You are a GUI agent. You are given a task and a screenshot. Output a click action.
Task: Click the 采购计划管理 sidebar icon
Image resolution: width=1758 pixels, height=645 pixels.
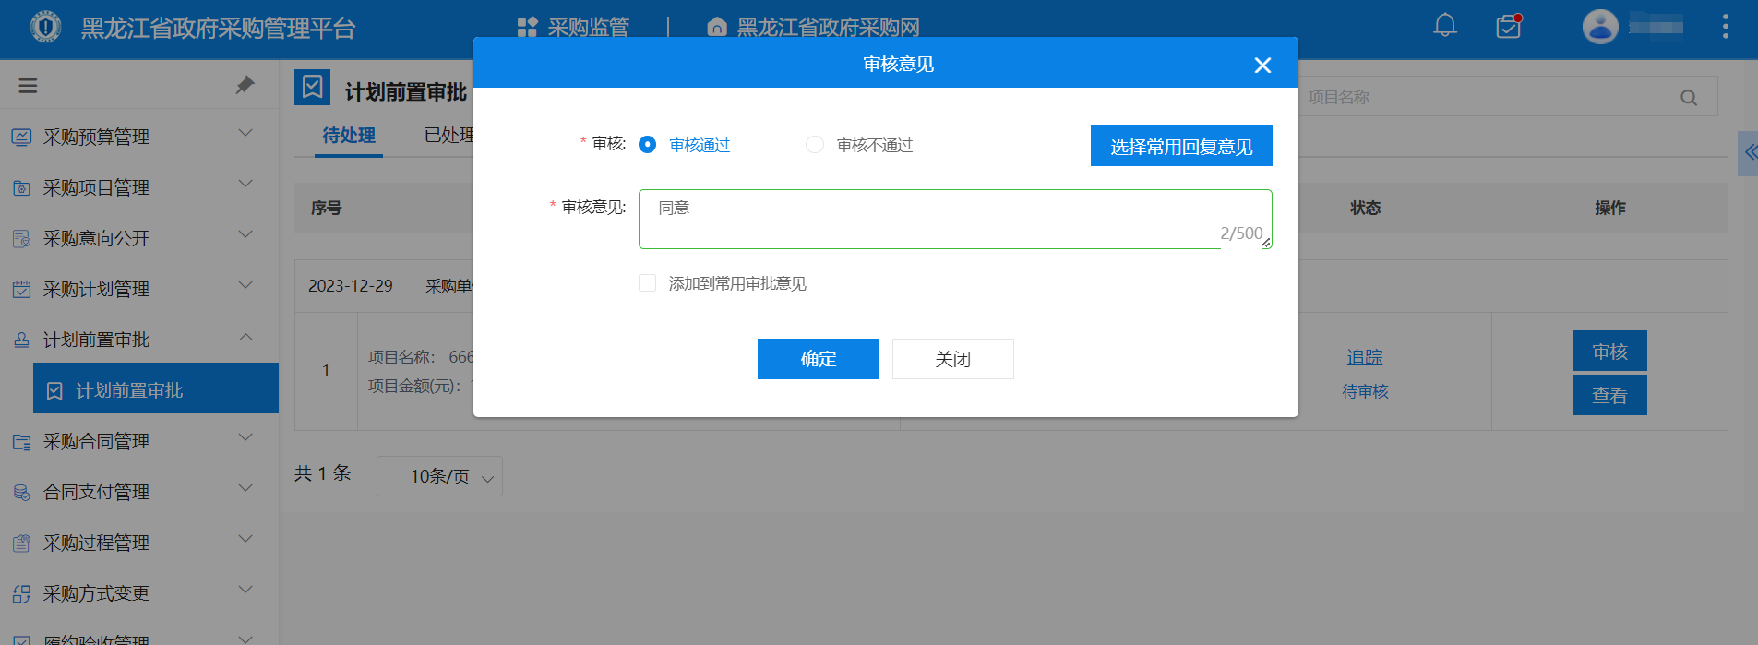click(21, 290)
